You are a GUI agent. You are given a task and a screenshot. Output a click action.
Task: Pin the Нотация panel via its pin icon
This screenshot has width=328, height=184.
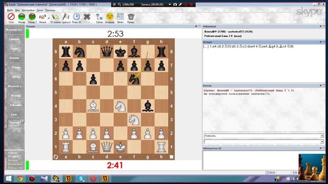pyautogui.click(x=320, y=42)
